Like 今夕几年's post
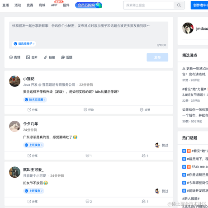This screenshot has width=208, height=208. point(145,156)
